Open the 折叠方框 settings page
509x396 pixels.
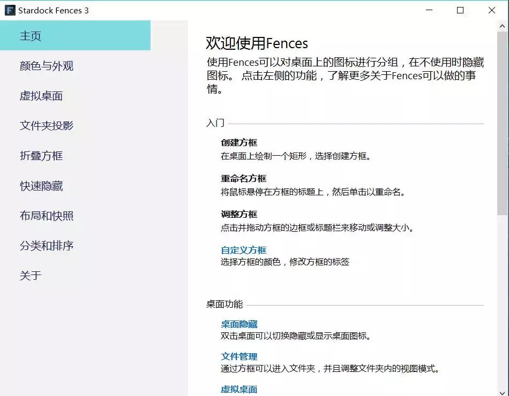click(41, 156)
